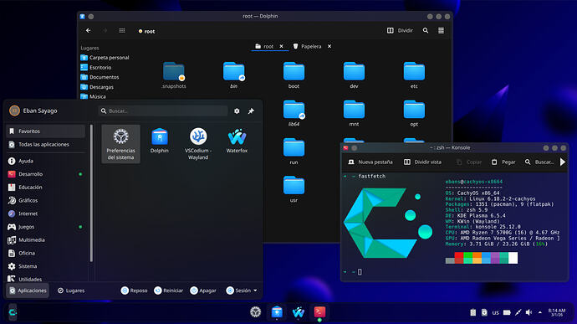This screenshot has height=324, width=577.
Task: Click the Reiniciar button
Action: pyautogui.click(x=168, y=291)
